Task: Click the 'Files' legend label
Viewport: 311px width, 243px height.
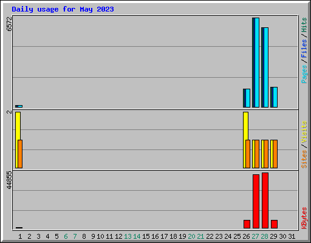Action: (304, 49)
